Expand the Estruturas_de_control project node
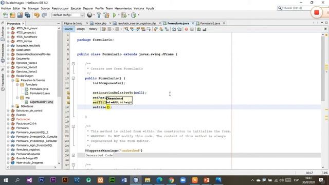Image resolution: width=329 pixels, height=185 pixels. 8,110
